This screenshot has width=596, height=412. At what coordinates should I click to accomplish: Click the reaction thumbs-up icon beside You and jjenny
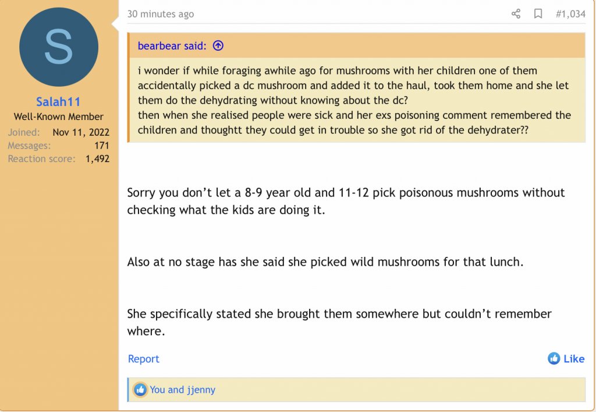(140, 390)
